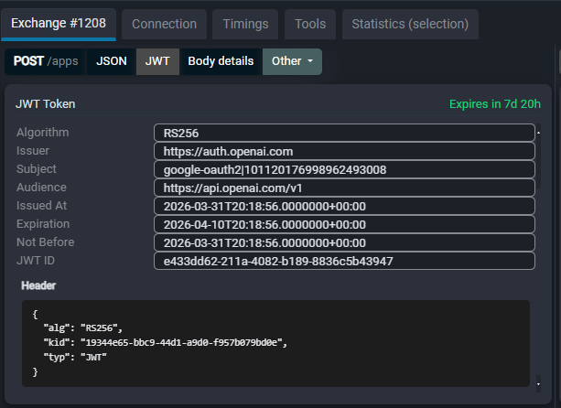Switch to Statistics (selection) tab
561x408 pixels.
pos(410,24)
